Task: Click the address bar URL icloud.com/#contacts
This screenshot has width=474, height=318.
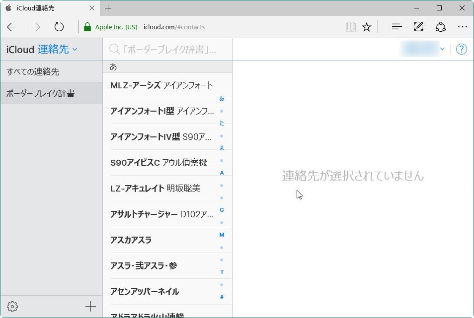Action: [174, 27]
